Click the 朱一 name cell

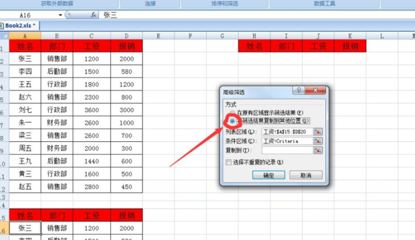pyautogui.click(x=25, y=123)
